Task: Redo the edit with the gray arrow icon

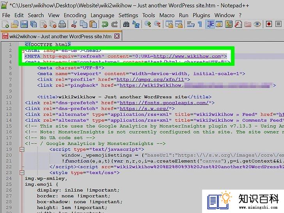Action: (x=114, y=24)
